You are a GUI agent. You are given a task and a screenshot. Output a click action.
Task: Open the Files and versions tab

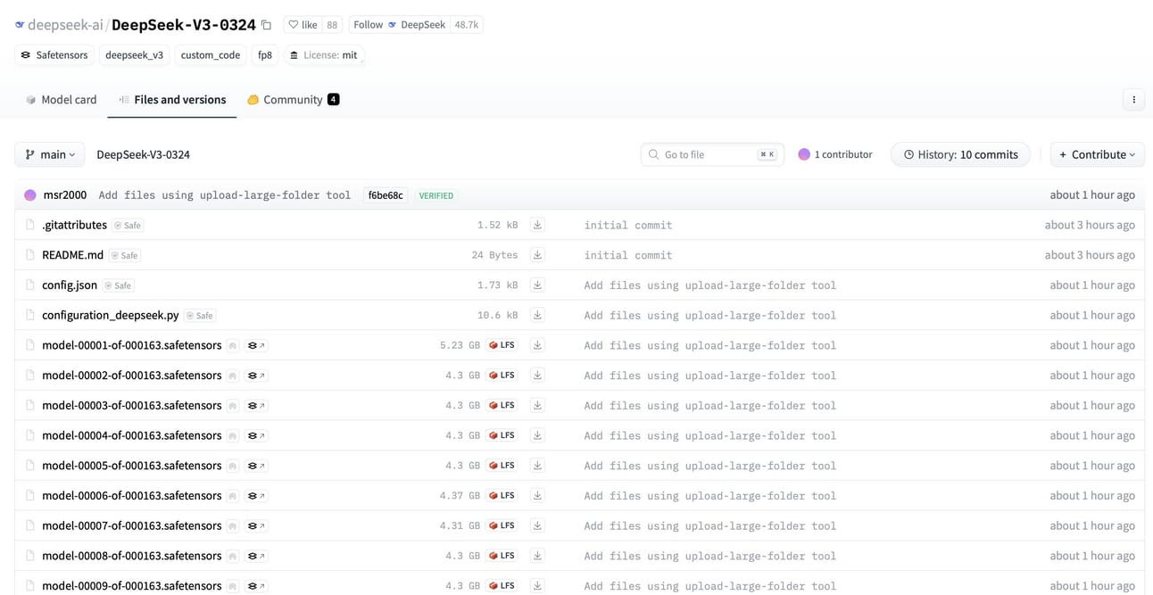point(172,100)
